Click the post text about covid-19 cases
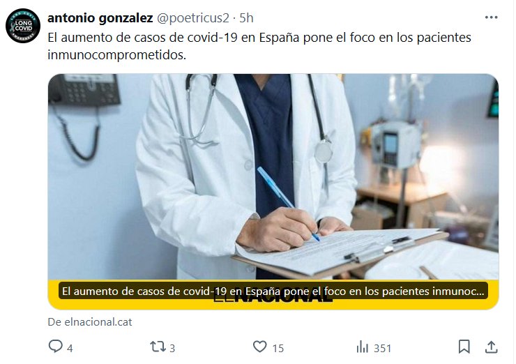516x364 pixels. (x=259, y=46)
